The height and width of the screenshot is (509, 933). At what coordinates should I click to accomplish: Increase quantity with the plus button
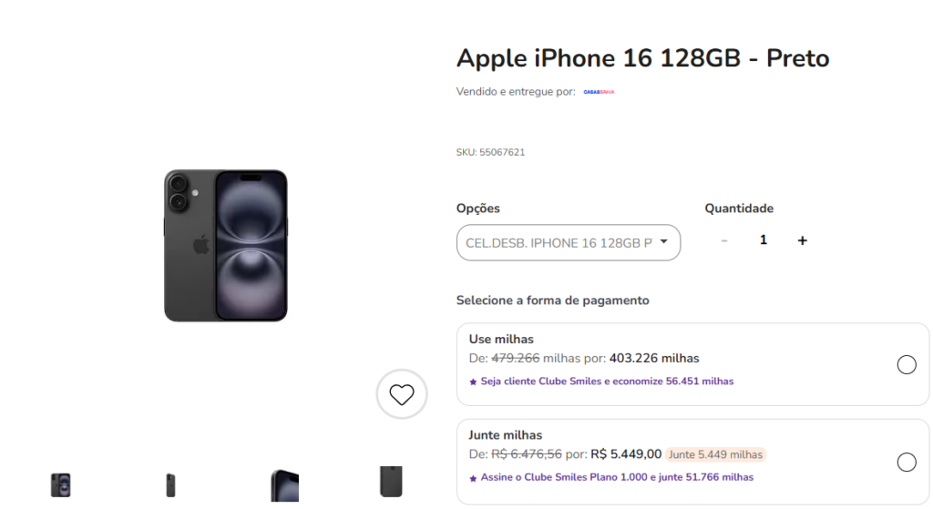click(802, 240)
